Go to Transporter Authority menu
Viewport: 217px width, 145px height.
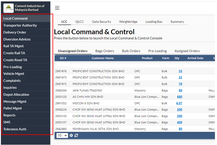coord(26,26)
